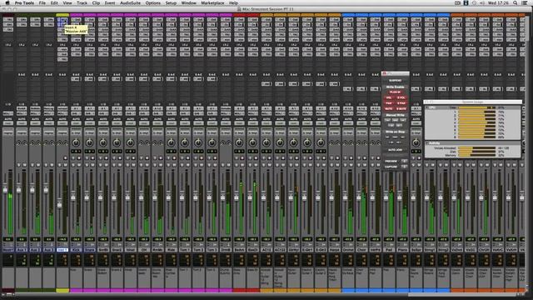The height and width of the screenshot is (300, 533).
Task: Open the output selector on Ride track
Action: coord(171,113)
